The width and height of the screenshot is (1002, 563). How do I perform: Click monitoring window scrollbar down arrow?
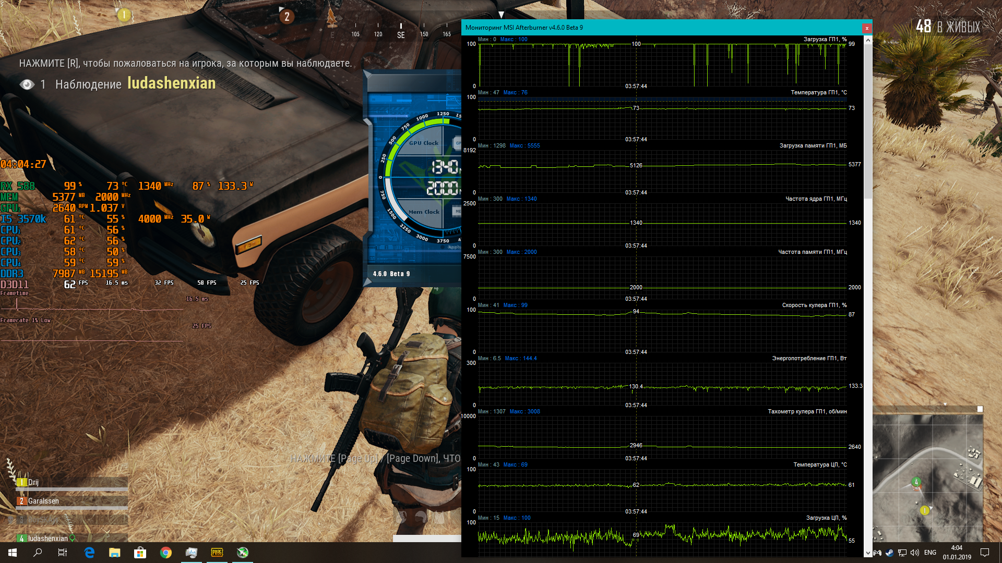click(x=868, y=553)
